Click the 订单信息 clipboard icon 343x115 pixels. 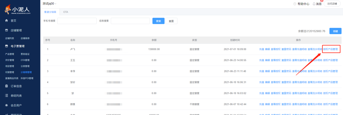coord(7,86)
